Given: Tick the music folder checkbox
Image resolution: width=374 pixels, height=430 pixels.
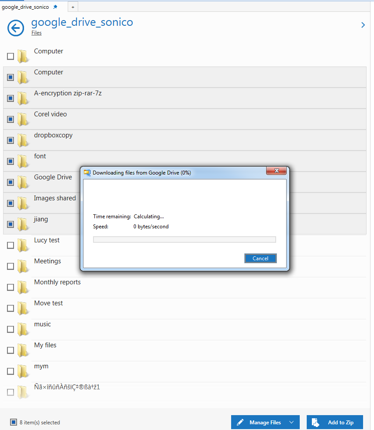Looking at the screenshot, I should tap(10, 329).
